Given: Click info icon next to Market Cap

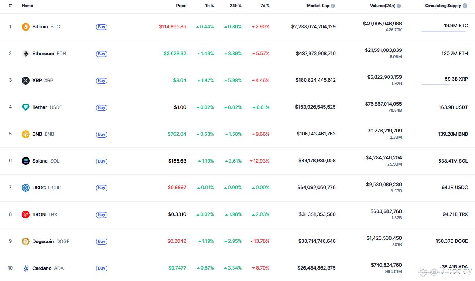Looking at the screenshot, I should click(x=333, y=6).
